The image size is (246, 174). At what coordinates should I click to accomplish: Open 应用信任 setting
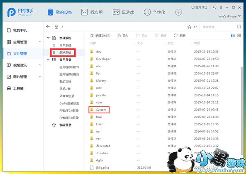pos(199,7)
